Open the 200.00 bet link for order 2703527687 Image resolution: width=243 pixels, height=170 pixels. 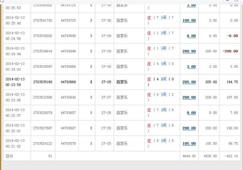click(x=189, y=128)
